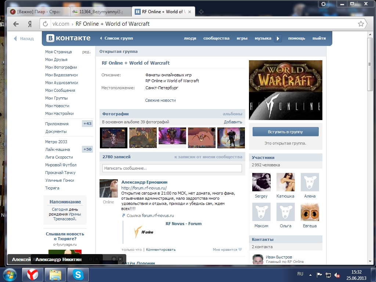Click the music play button in VK header
376x282 pixels.
coord(278,38)
